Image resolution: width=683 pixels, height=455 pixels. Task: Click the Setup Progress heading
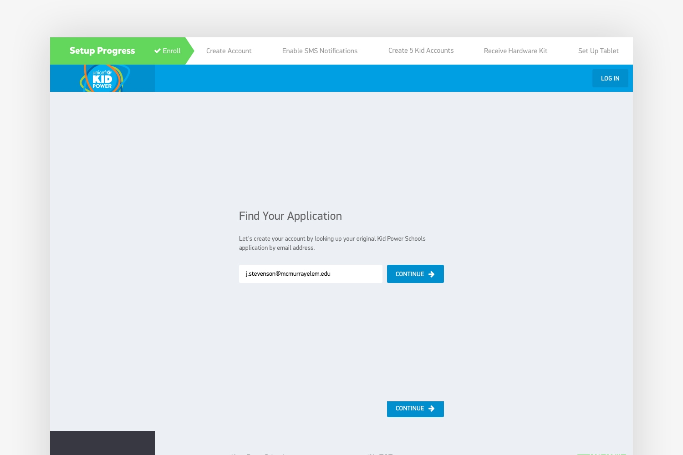(x=102, y=51)
